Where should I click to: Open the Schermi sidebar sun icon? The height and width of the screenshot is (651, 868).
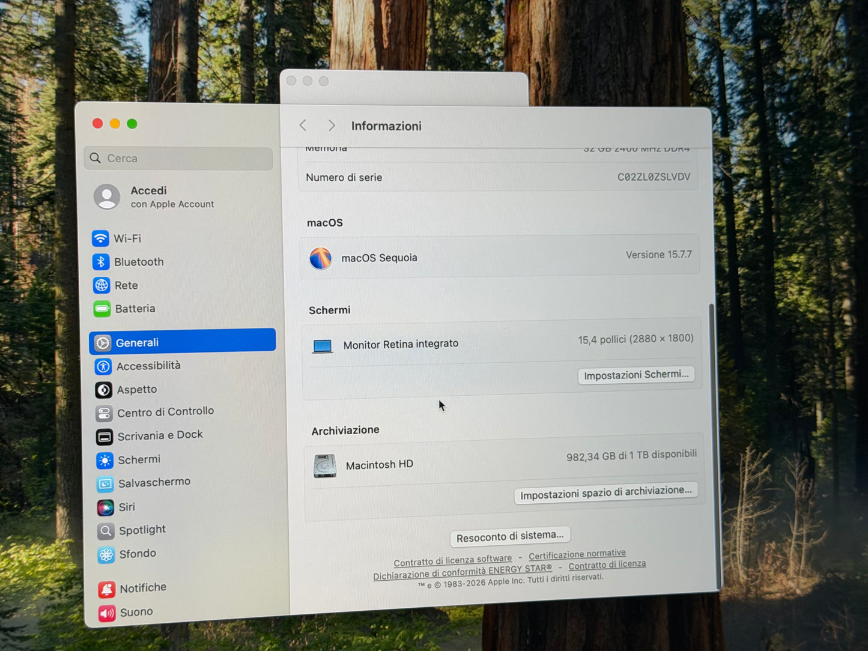coord(105,461)
